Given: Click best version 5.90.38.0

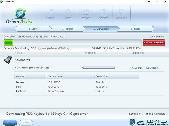Looking at the screenshot, I should click(100, 82).
